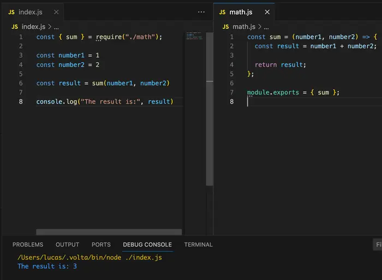Screen dimensions: 382x280
Task: Click the closing '};' line in math.js
Action: [x=250, y=74]
